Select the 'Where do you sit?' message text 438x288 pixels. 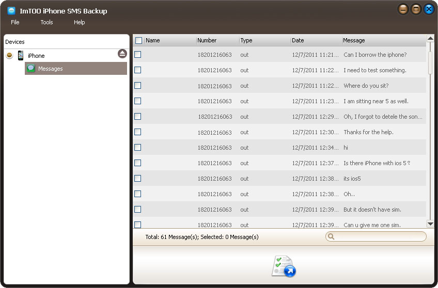(366, 86)
